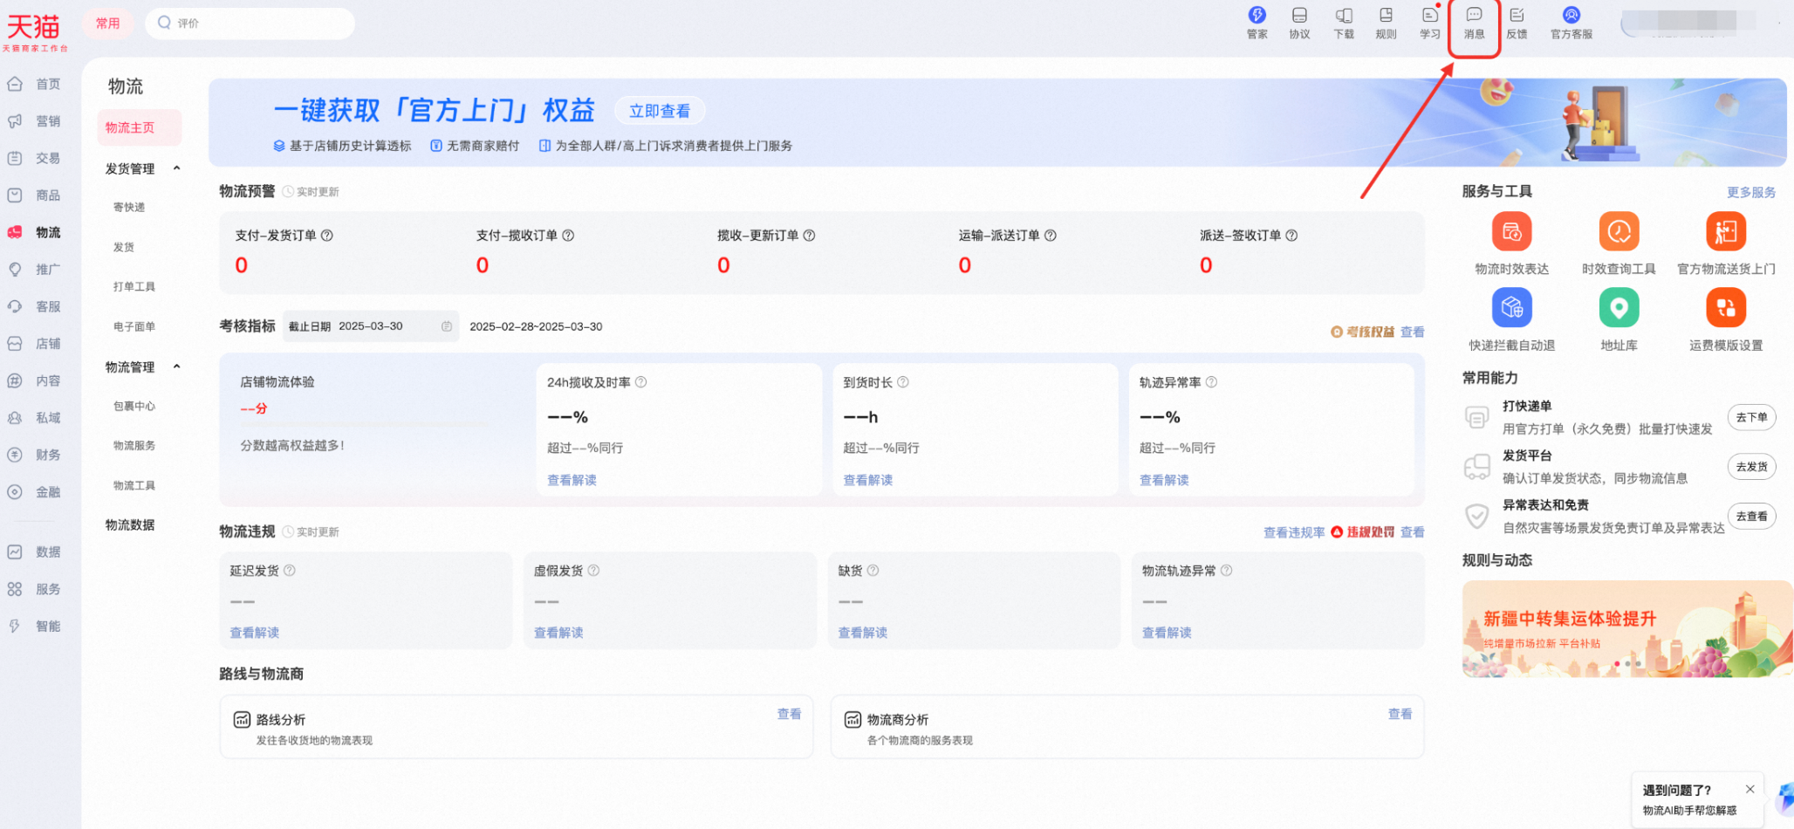
Task: Close the 遇到问题了 assistant popup
Action: pyautogui.click(x=1749, y=789)
